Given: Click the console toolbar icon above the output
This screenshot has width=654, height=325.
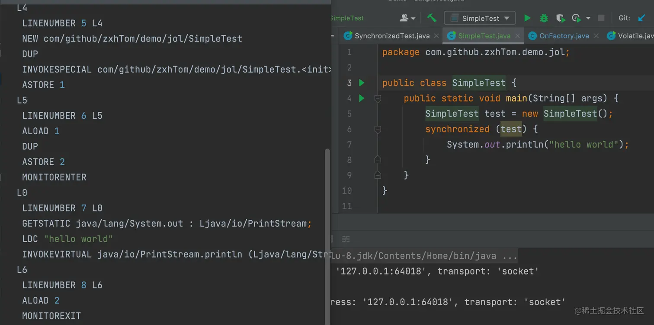Looking at the screenshot, I should (346, 239).
